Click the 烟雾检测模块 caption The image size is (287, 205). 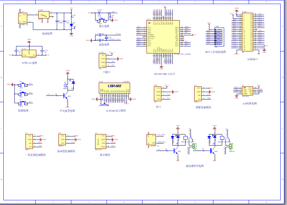coord(203,107)
